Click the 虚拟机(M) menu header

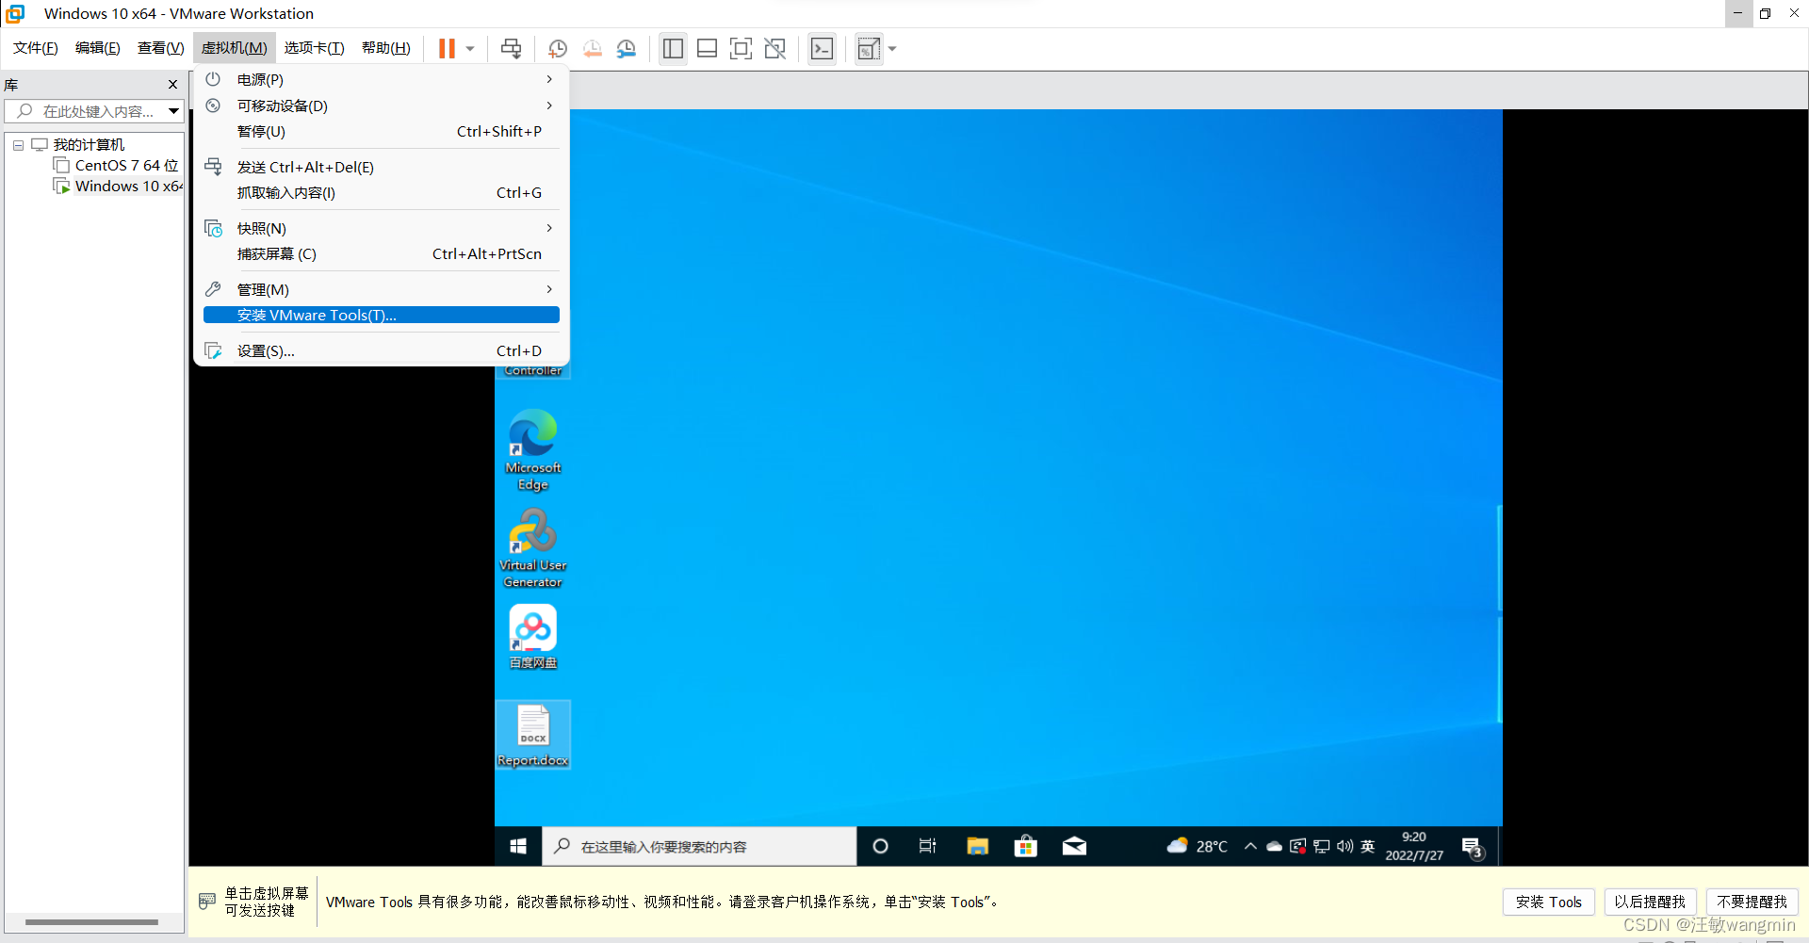coord(235,48)
